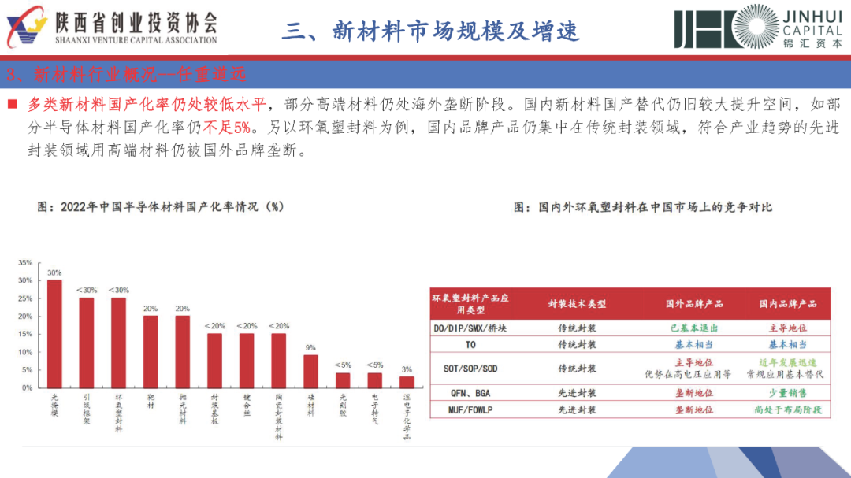The height and width of the screenshot is (478, 851).
Task: Click the Shaanxi Venture Capital Association logo emblem
Action: click(27, 27)
